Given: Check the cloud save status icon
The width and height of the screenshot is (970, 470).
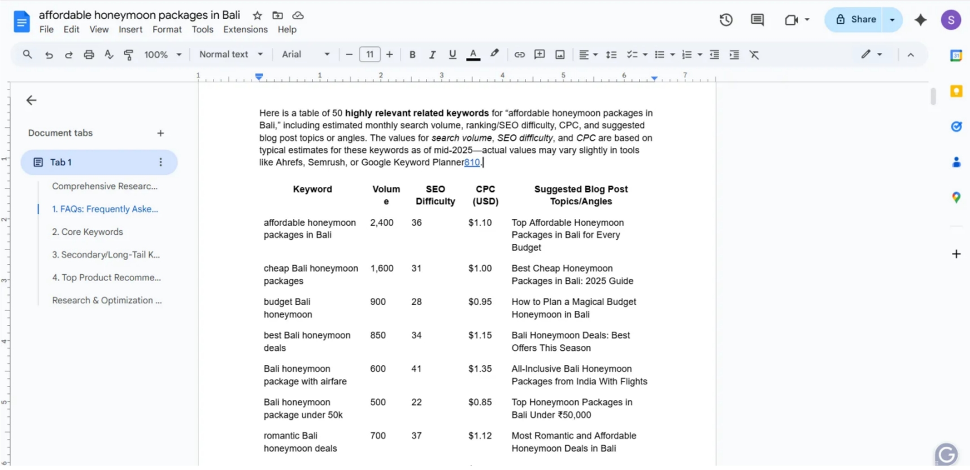Looking at the screenshot, I should 298,15.
